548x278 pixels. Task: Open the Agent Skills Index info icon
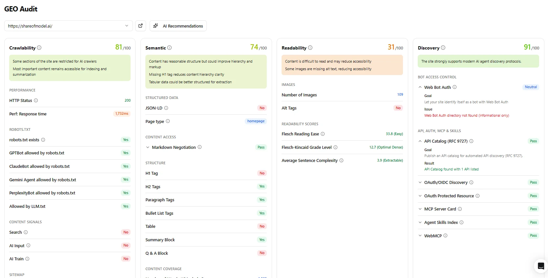461,223
